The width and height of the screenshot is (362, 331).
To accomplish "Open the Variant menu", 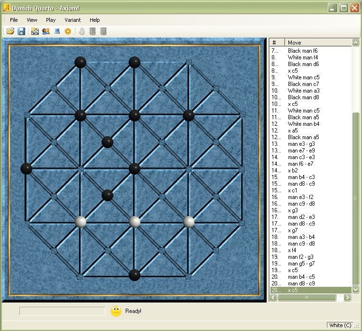I will tap(73, 20).
